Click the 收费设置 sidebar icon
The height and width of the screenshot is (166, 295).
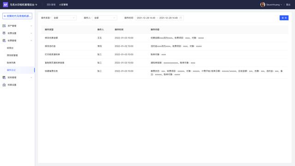coord(4,33)
